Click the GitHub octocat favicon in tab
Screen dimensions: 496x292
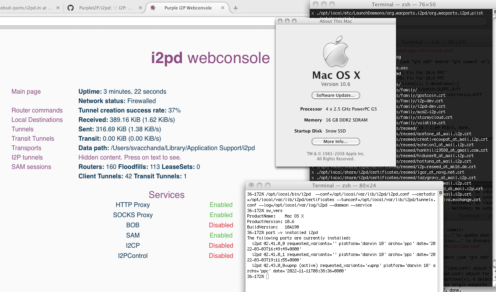71,8
